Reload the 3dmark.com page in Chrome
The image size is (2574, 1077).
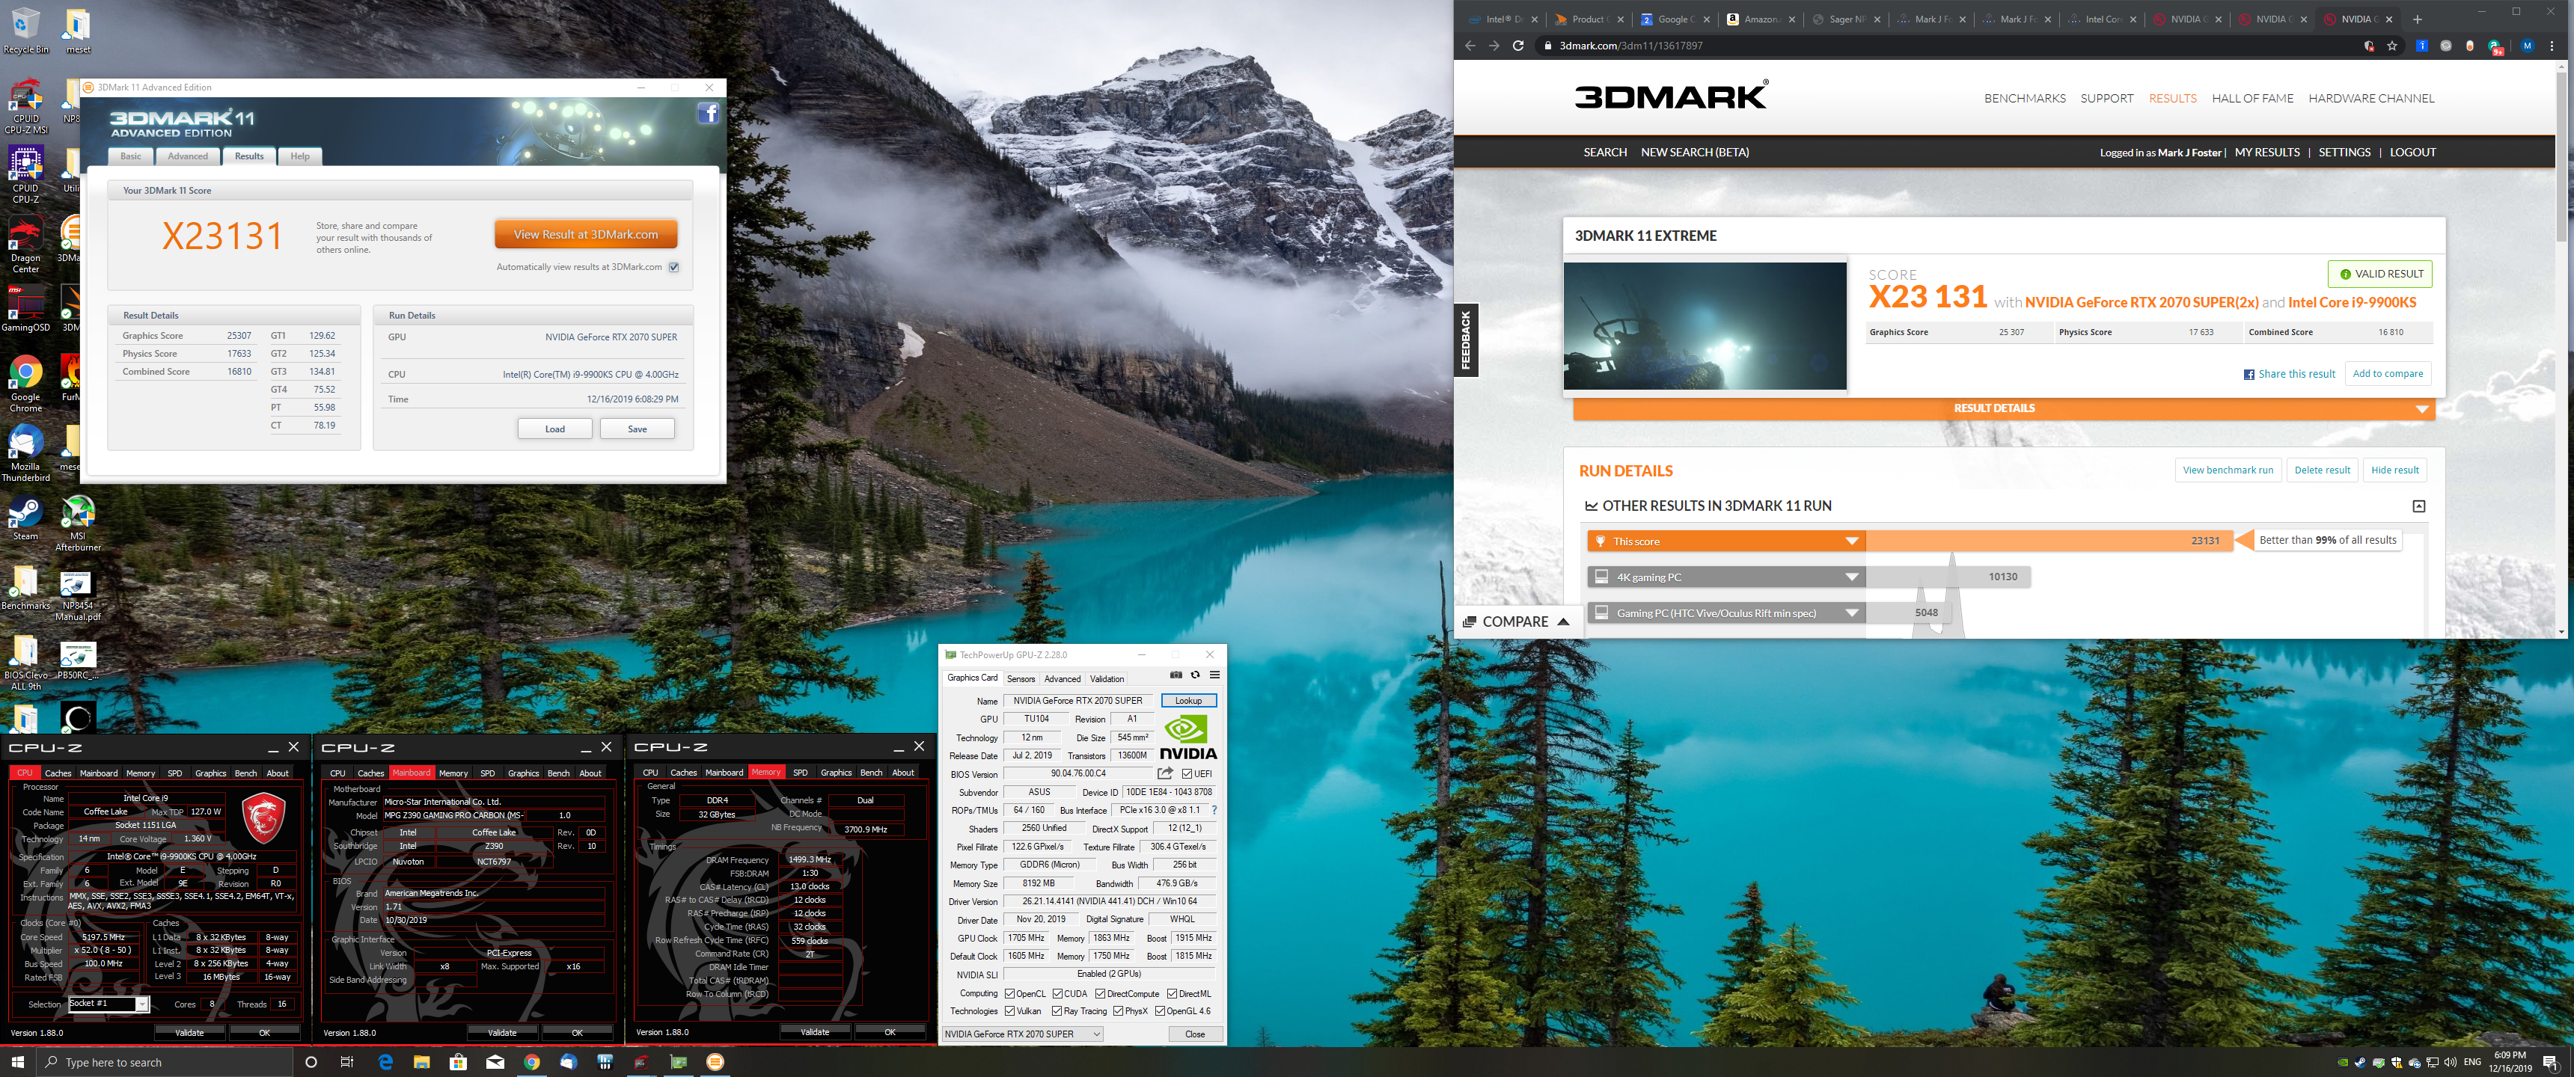pos(1517,46)
